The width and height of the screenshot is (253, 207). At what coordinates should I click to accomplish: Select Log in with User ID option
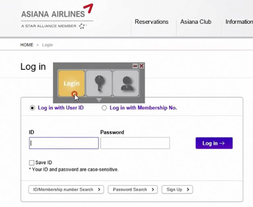pyautogui.click(x=32, y=108)
